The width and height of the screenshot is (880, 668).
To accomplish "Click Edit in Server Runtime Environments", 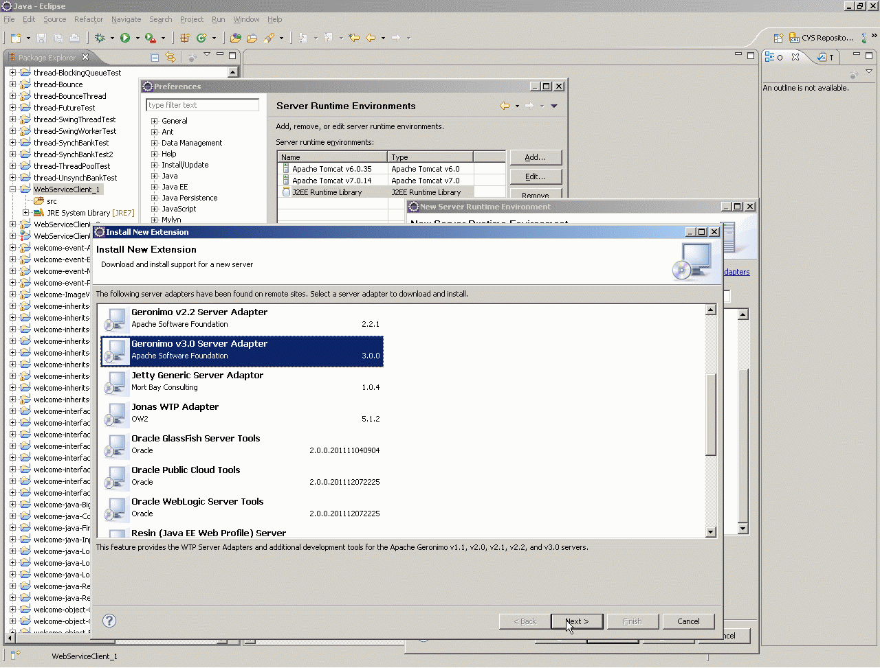I will pos(536,176).
